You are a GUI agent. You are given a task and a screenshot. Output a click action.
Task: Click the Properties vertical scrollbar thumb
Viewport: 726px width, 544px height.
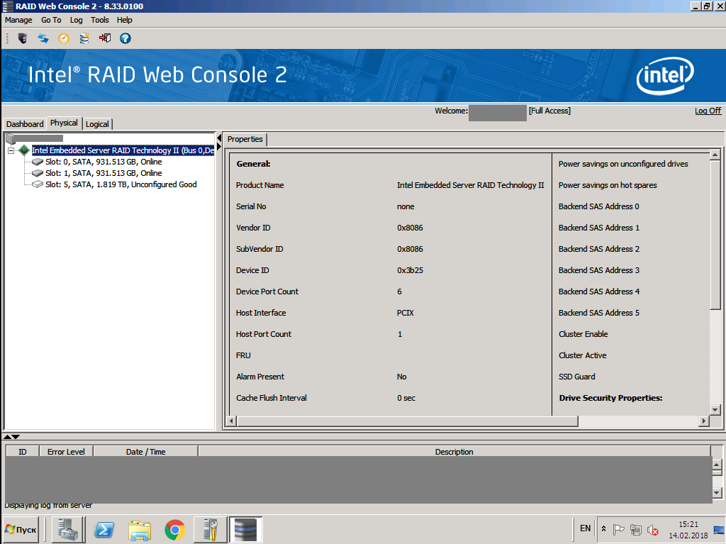715,235
